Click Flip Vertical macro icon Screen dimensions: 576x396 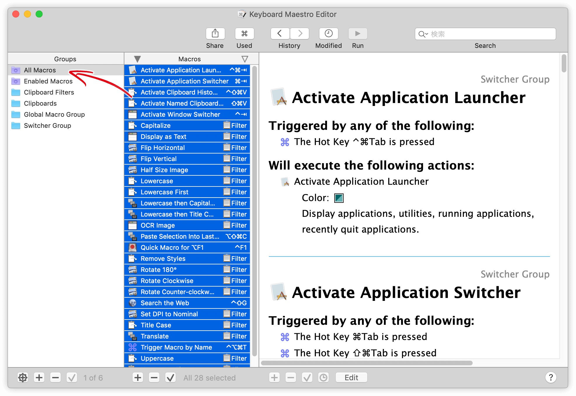pos(133,159)
